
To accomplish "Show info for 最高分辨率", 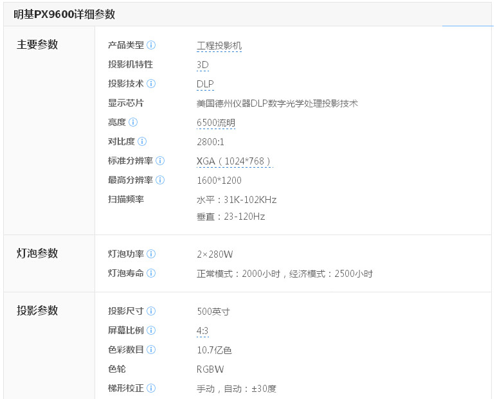I will [x=160, y=180].
